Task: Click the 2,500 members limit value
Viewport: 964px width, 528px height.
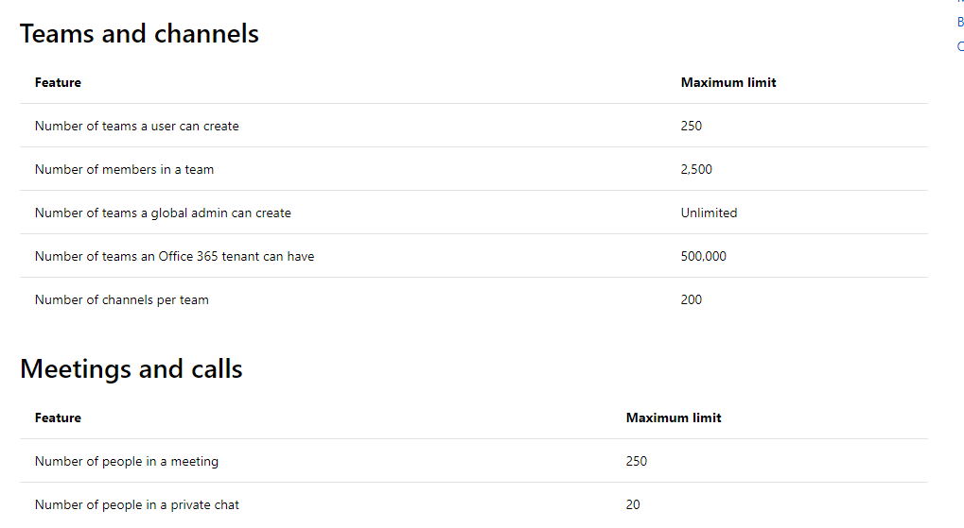Action: click(696, 169)
